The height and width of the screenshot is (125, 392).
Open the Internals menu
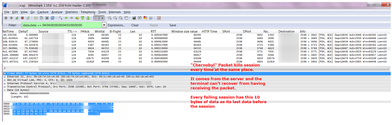pos(115,12)
